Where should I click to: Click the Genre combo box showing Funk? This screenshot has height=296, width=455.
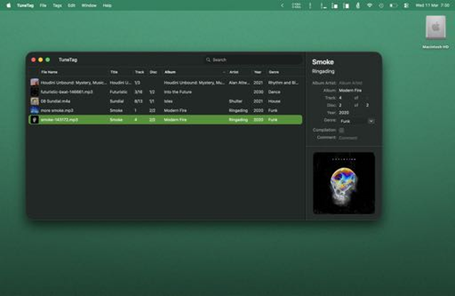pos(357,121)
